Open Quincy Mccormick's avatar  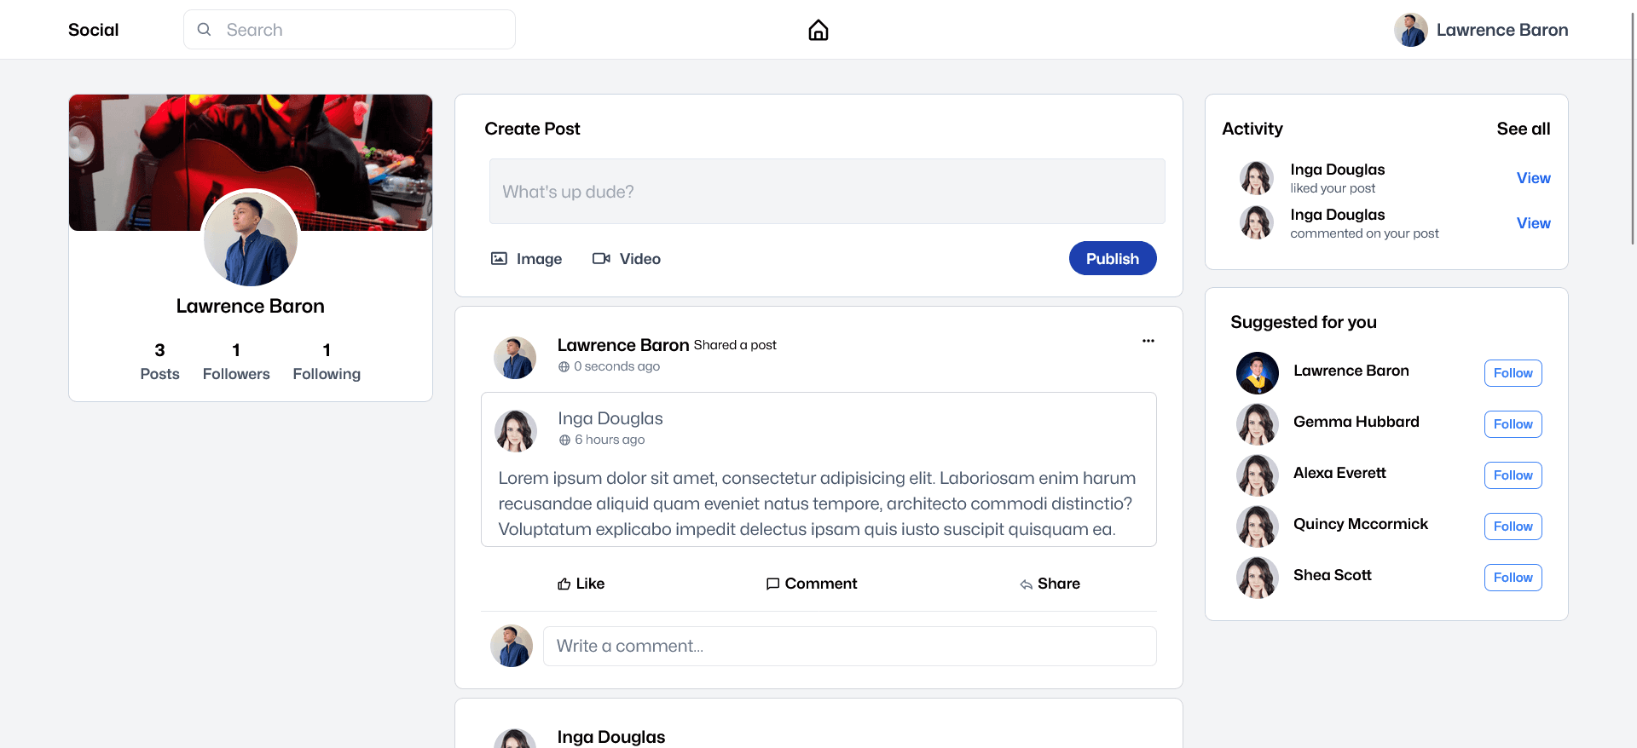click(1258, 526)
